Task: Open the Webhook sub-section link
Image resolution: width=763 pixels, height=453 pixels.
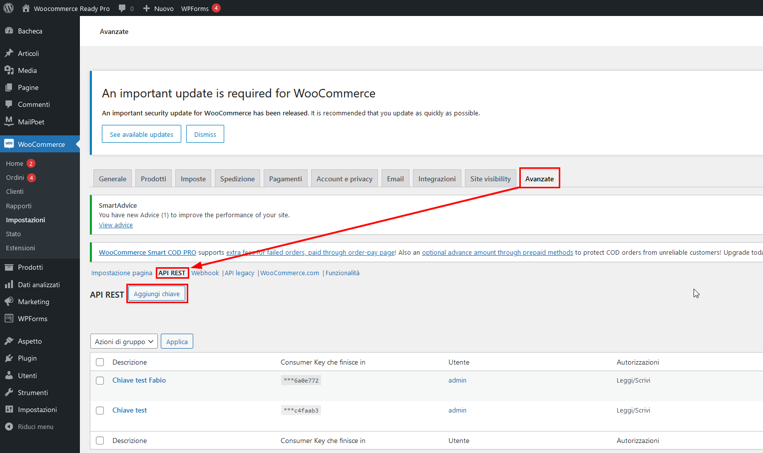Action: pos(205,273)
